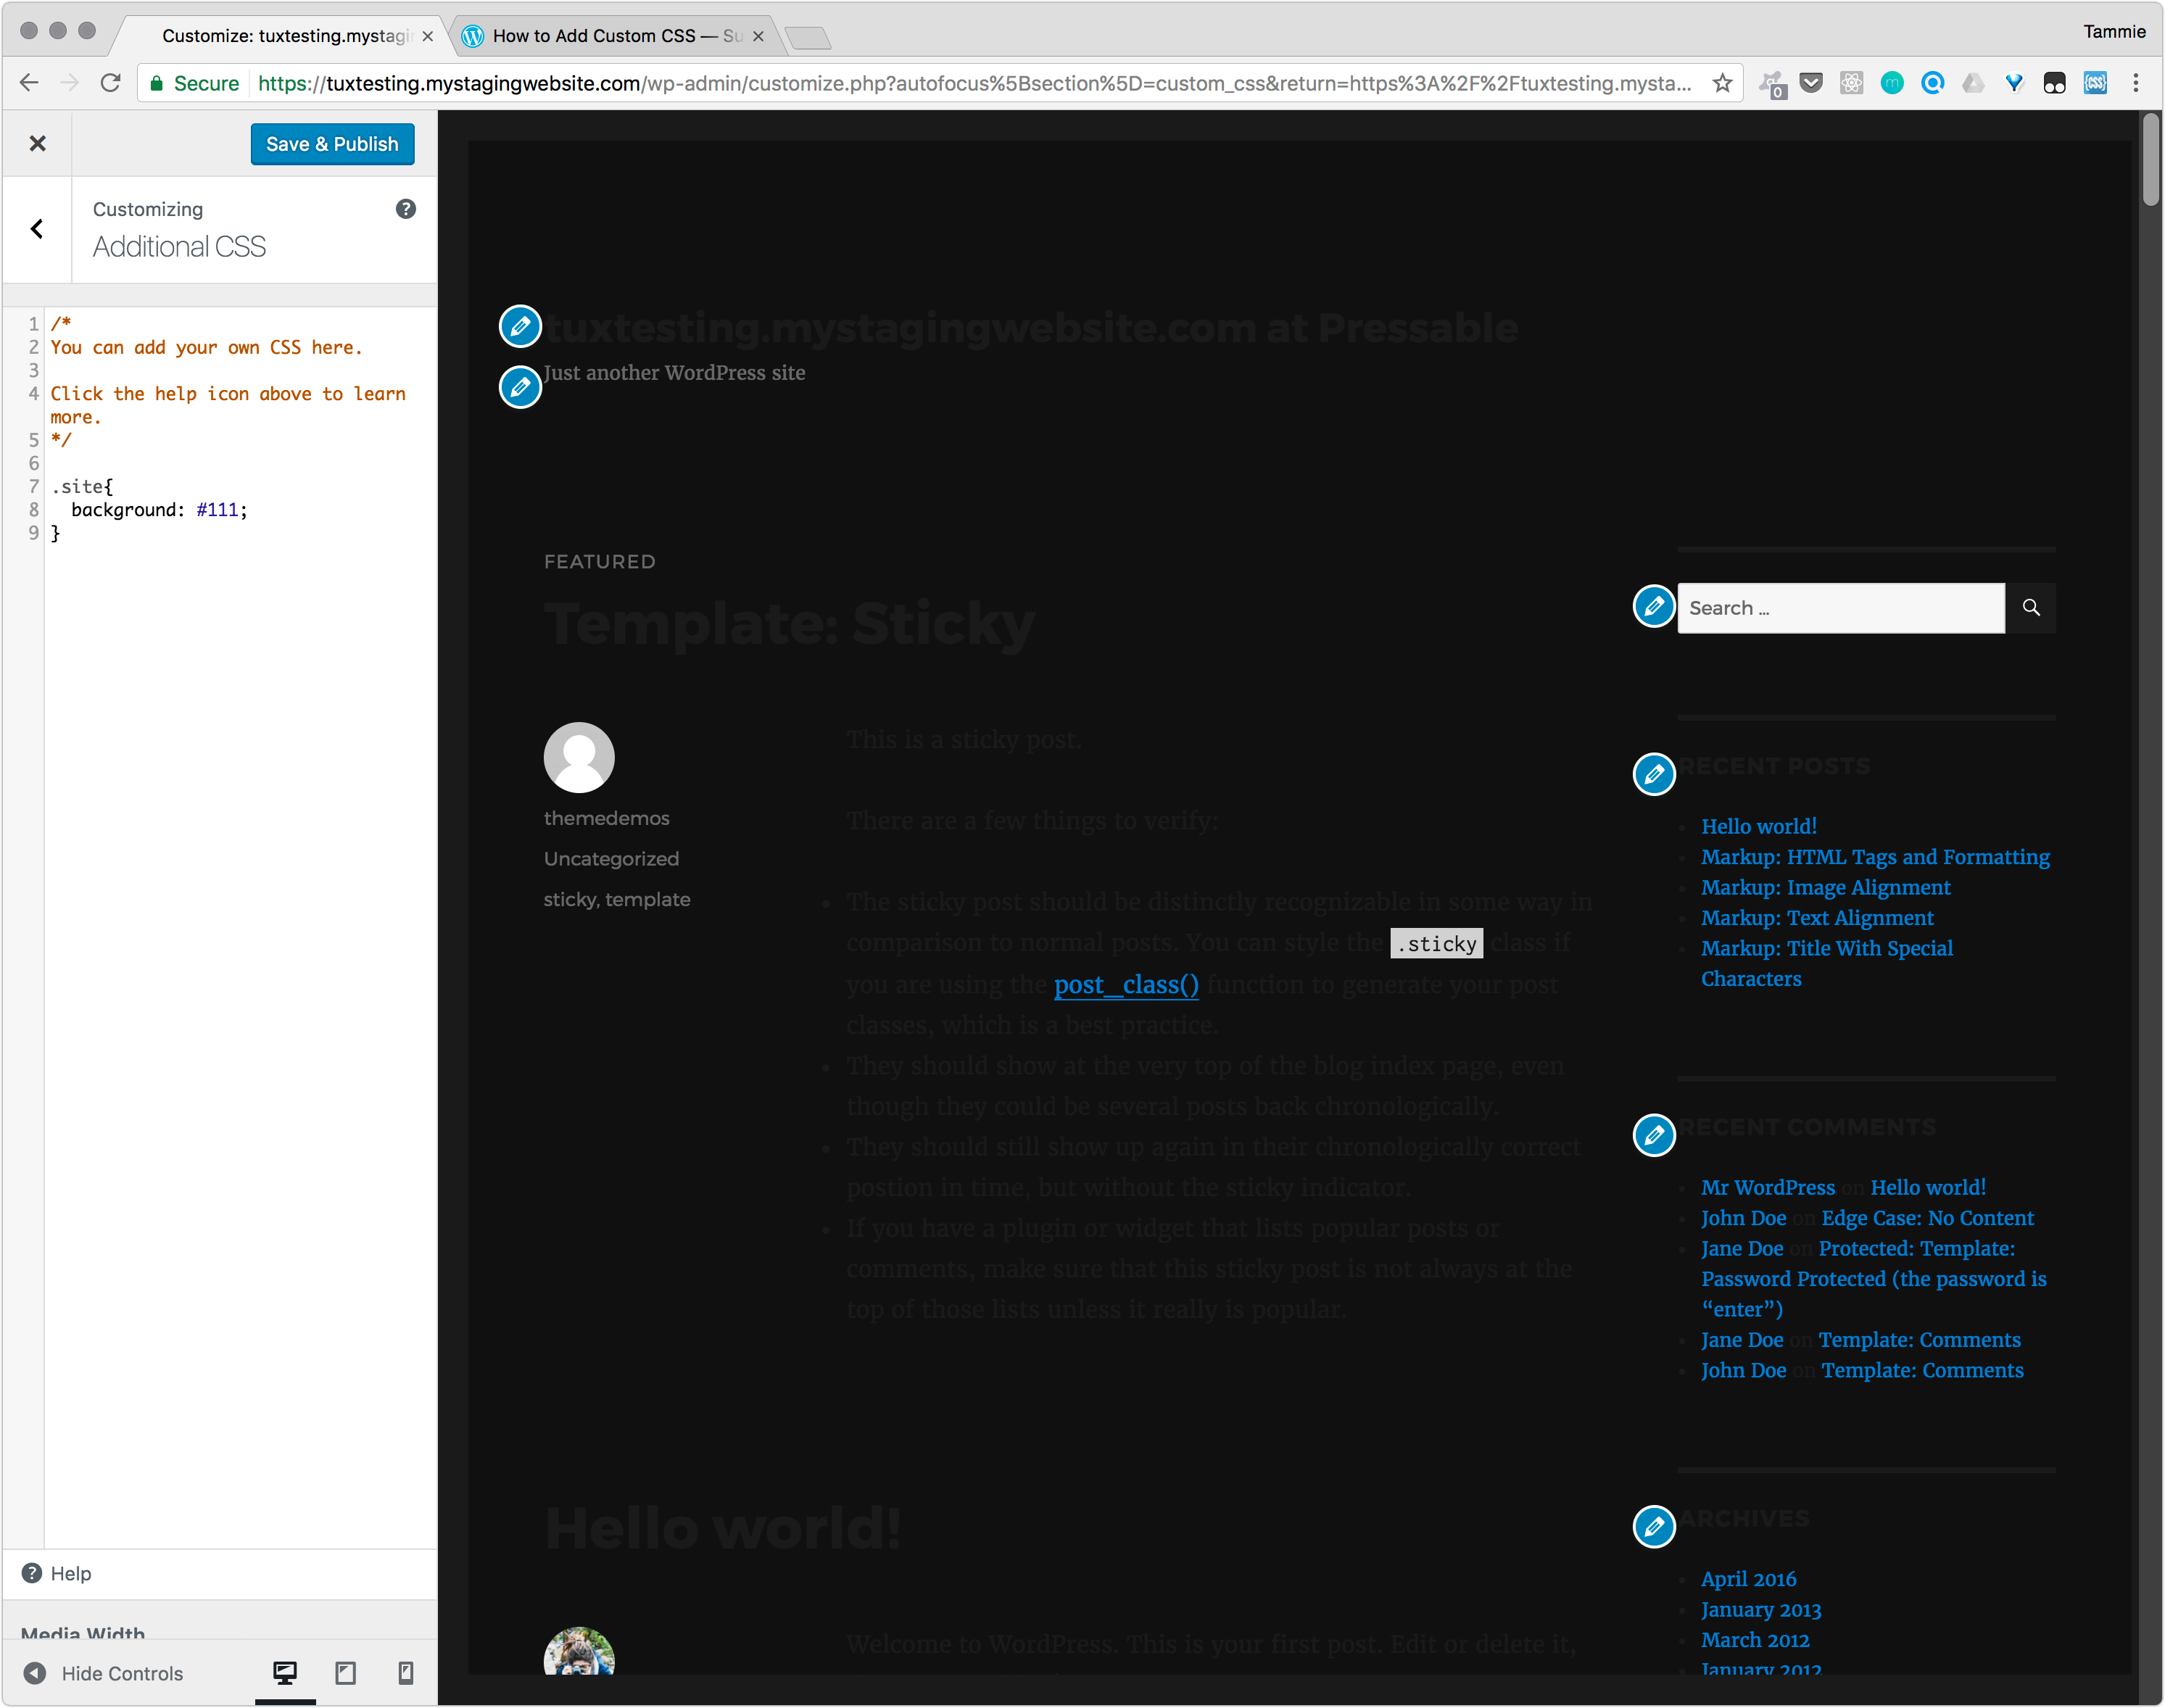
Task: Click the edit icon next to Recent Comments
Action: (1653, 1135)
